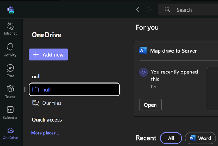
Task: Click the forward navigation arrow
Action: [x=150, y=9]
